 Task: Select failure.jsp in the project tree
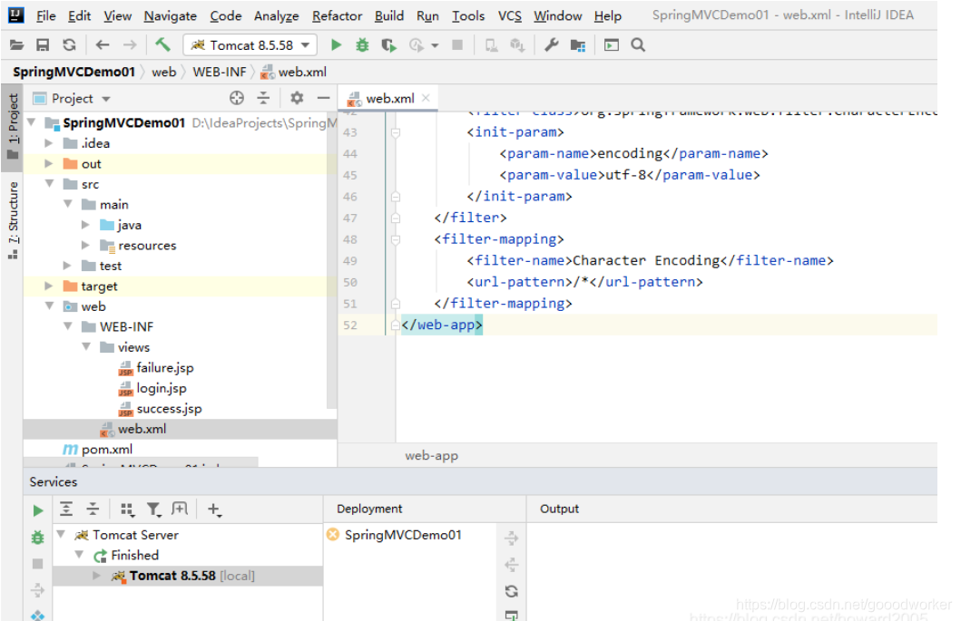tap(165, 367)
